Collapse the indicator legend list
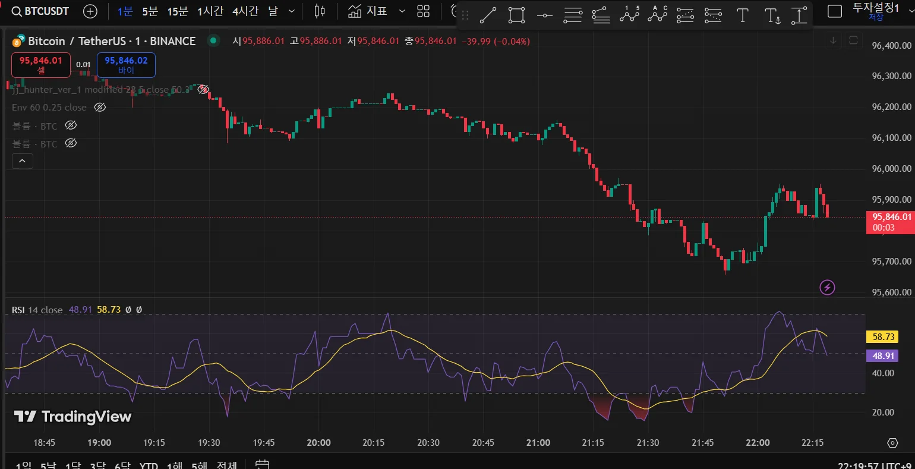 23,160
